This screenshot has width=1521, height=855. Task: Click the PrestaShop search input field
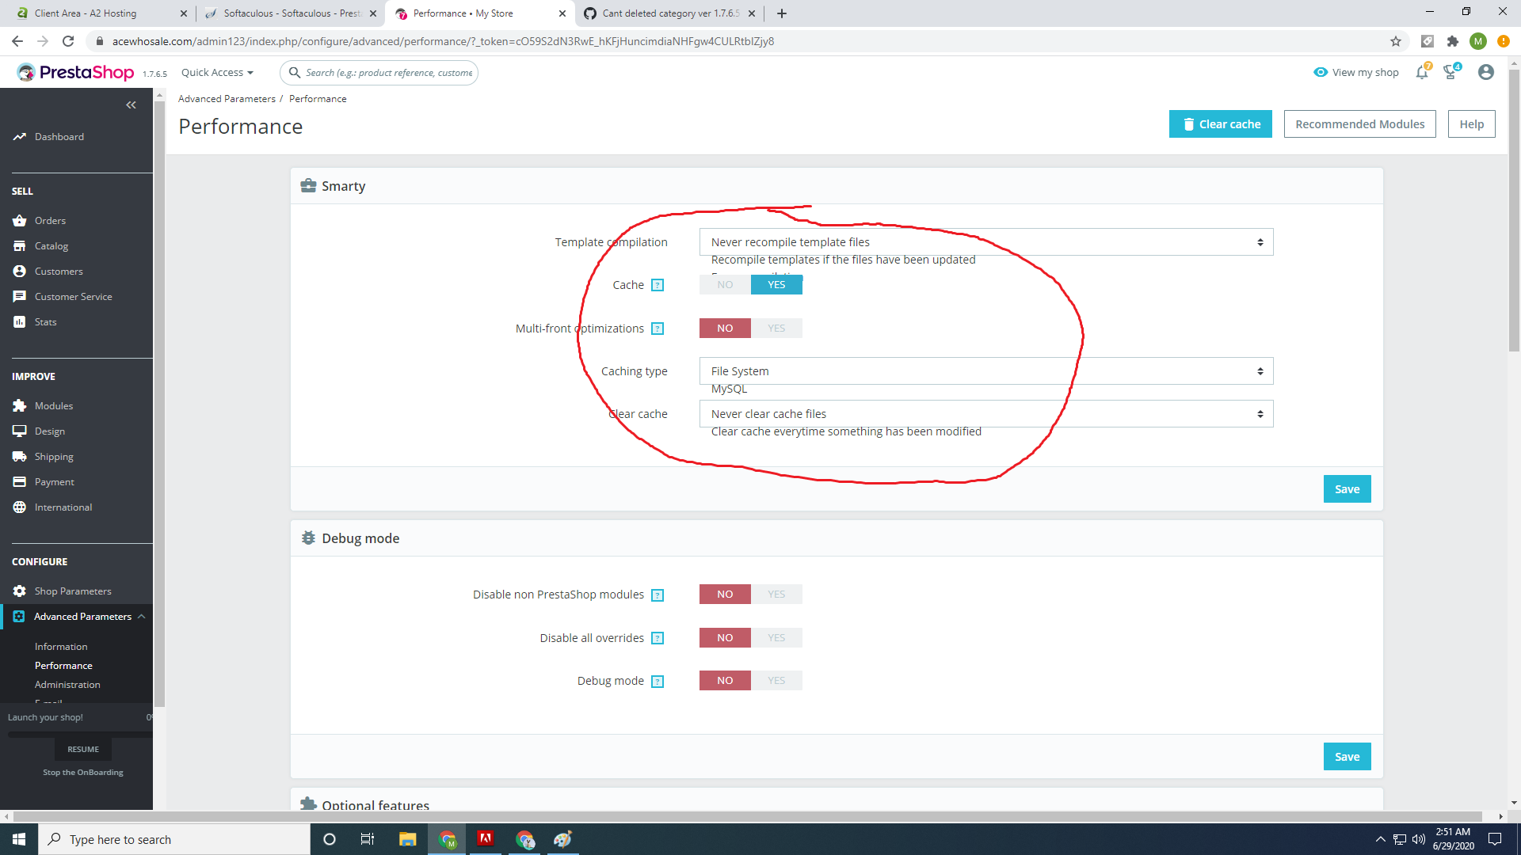click(388, 73)
